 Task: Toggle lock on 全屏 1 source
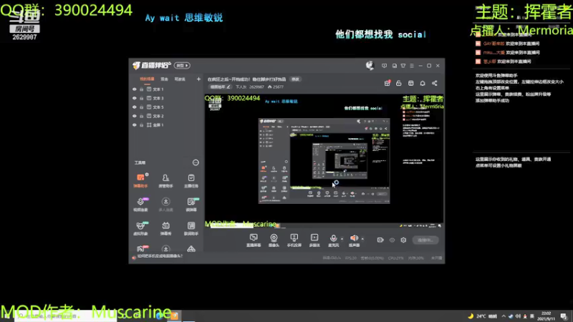point(141,125)
